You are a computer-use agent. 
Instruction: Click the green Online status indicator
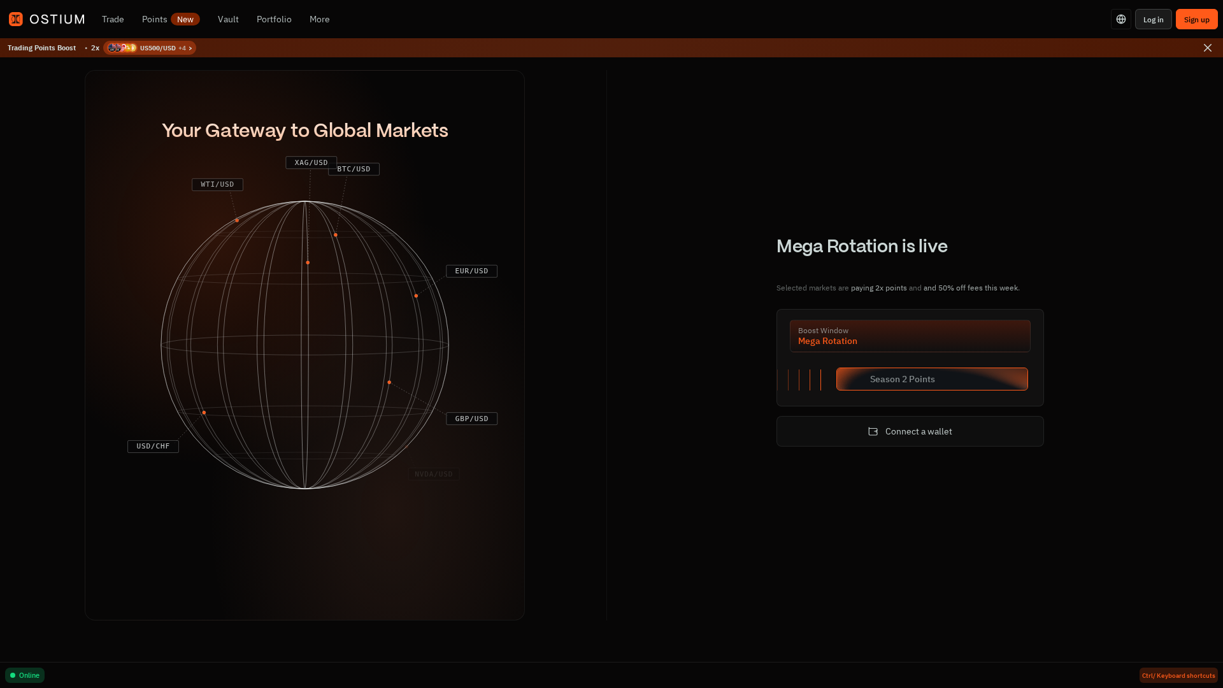(25, 675)
